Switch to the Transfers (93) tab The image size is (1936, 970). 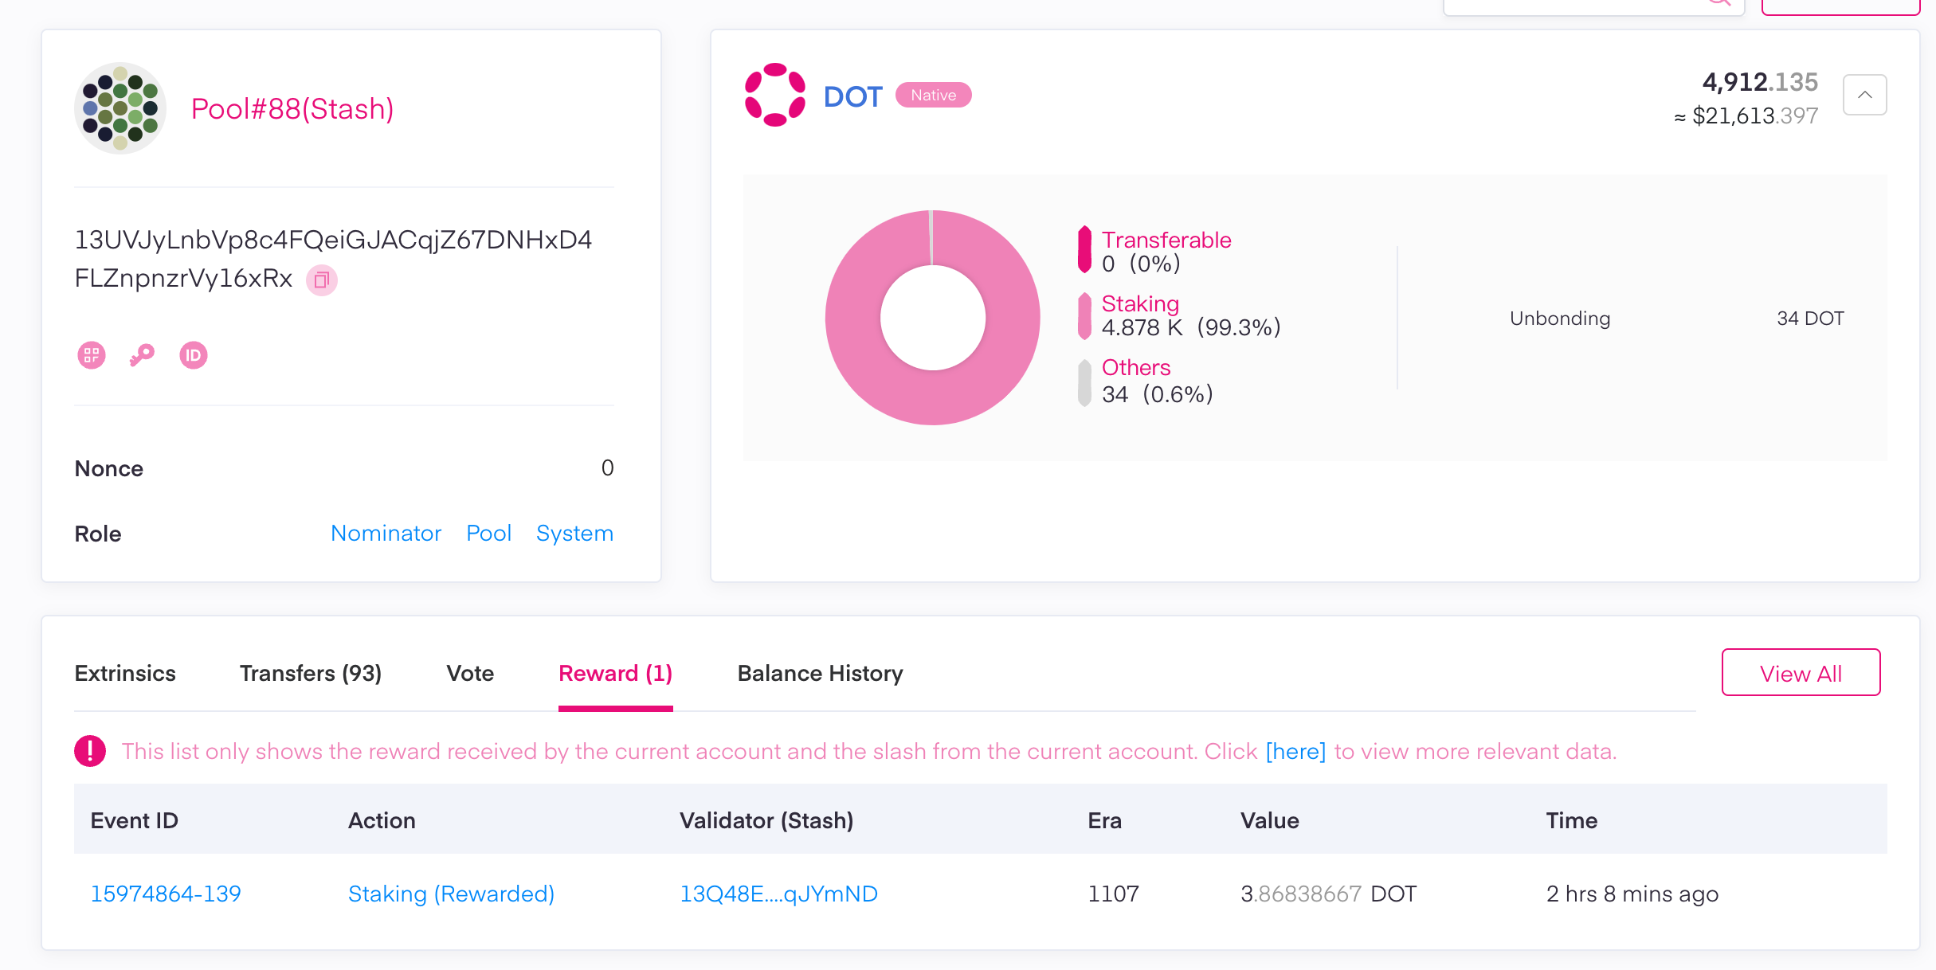pyautogui.click(x=311, y=673)
